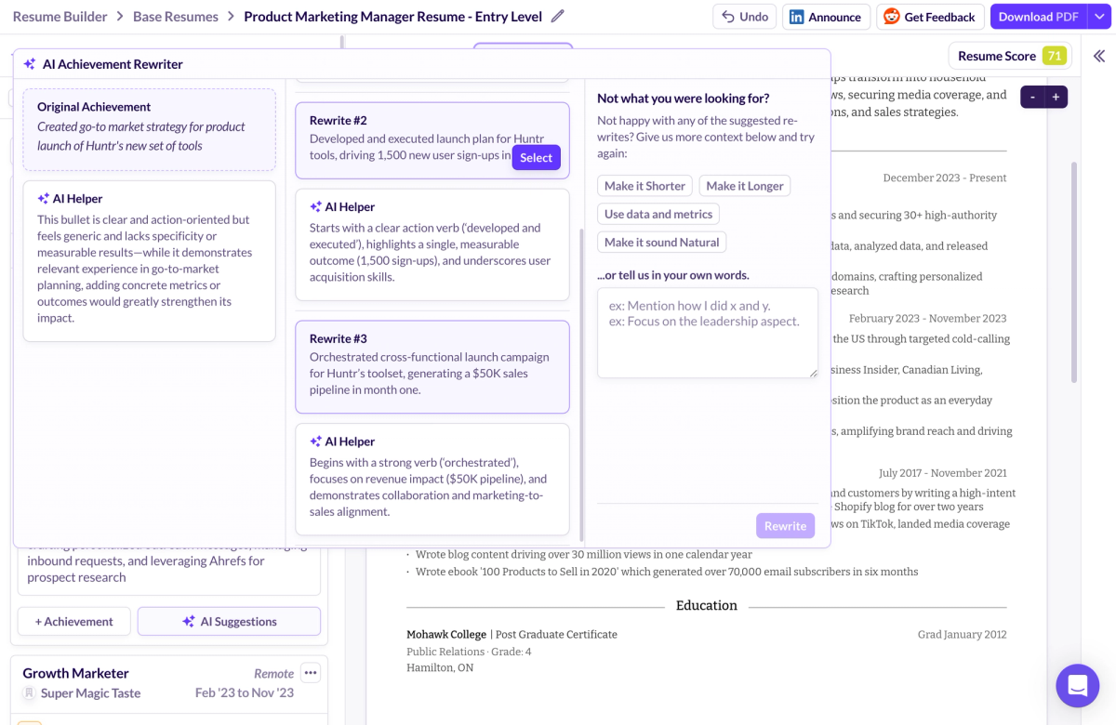Click the Original Achievement card
The height and width of the screenshot is (725, 1116).
(x=150, y=129)
